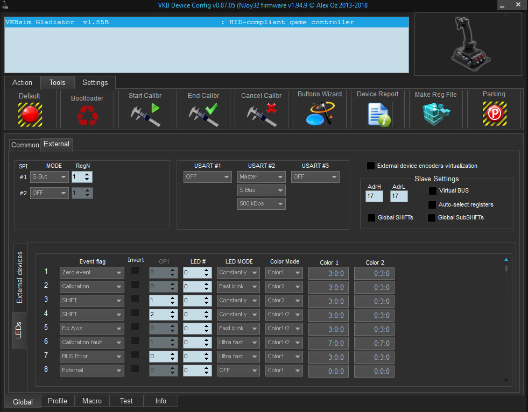This screenshot has height=412, width=528.
Task: Open the Buttons Wizard
Action: pos(320,114)
